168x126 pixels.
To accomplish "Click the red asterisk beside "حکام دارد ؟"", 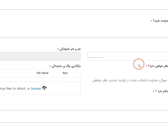I will coord(154,91).
